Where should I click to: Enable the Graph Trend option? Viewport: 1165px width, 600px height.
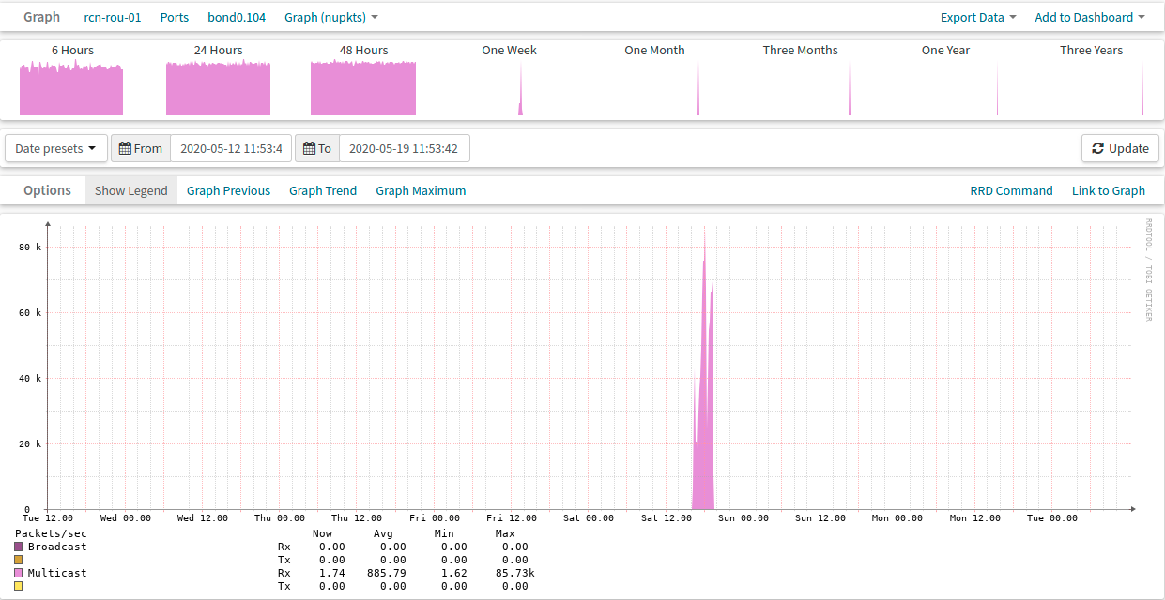click(x=323, y=190)
